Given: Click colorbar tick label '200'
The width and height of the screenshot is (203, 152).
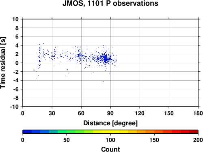Looking at the screenshot, I should pos(198,140).
